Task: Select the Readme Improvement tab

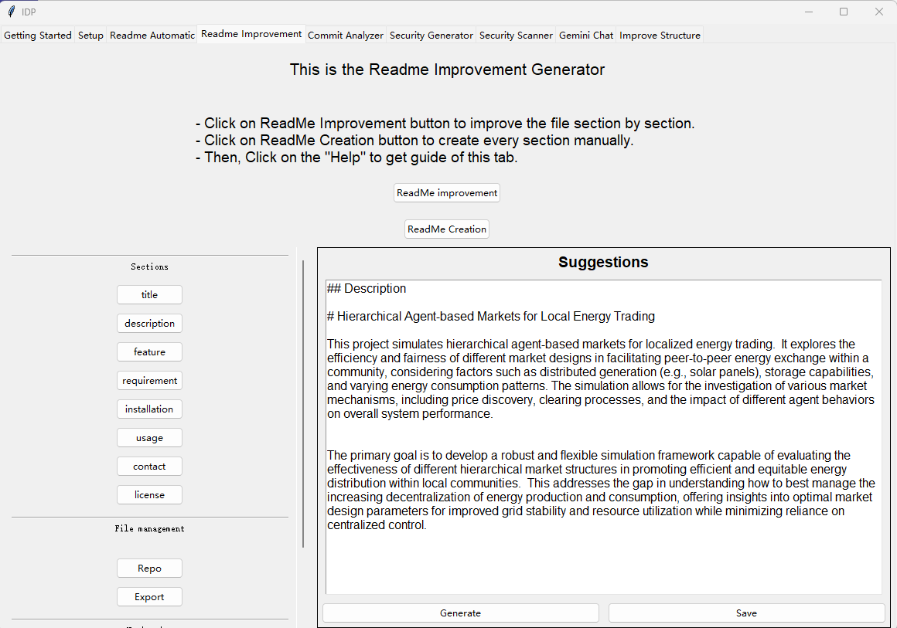Action: [x=251, y=34]
